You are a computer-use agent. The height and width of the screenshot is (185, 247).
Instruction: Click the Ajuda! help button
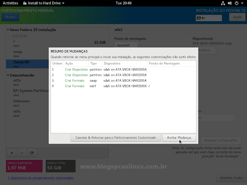tap(237, 17)
